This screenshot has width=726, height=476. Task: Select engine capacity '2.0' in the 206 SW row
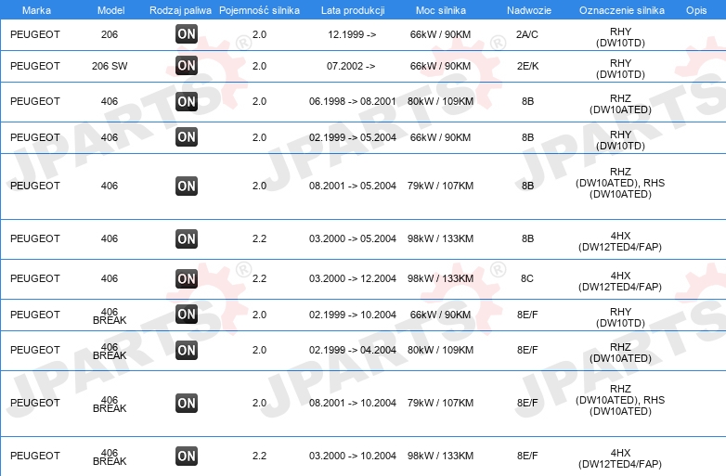259,66
